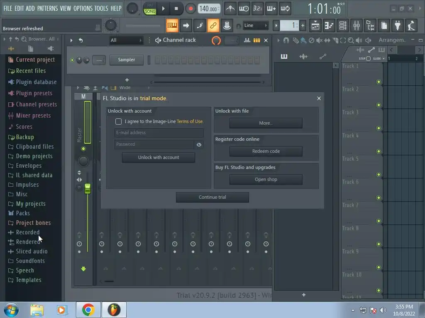Select the slice blade tool in playlist
425x318 pixels.
pos(335,40)
